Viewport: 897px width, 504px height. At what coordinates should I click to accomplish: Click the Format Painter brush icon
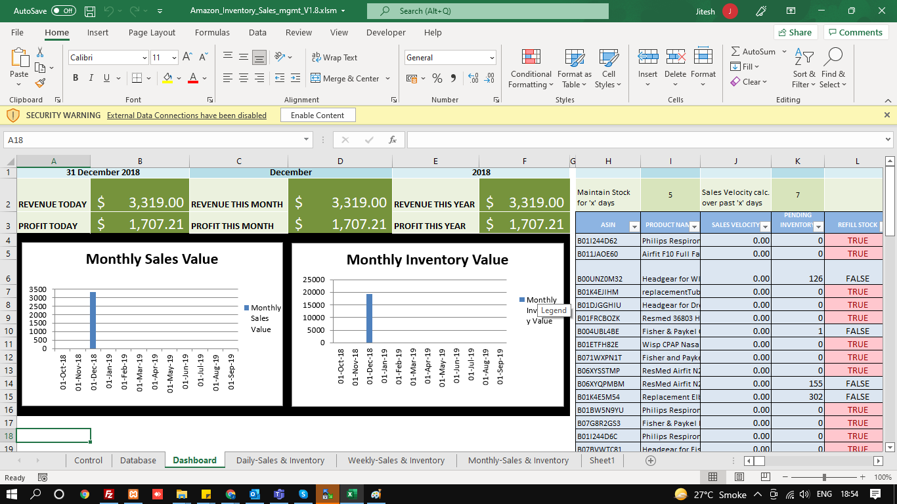[40, 83]
